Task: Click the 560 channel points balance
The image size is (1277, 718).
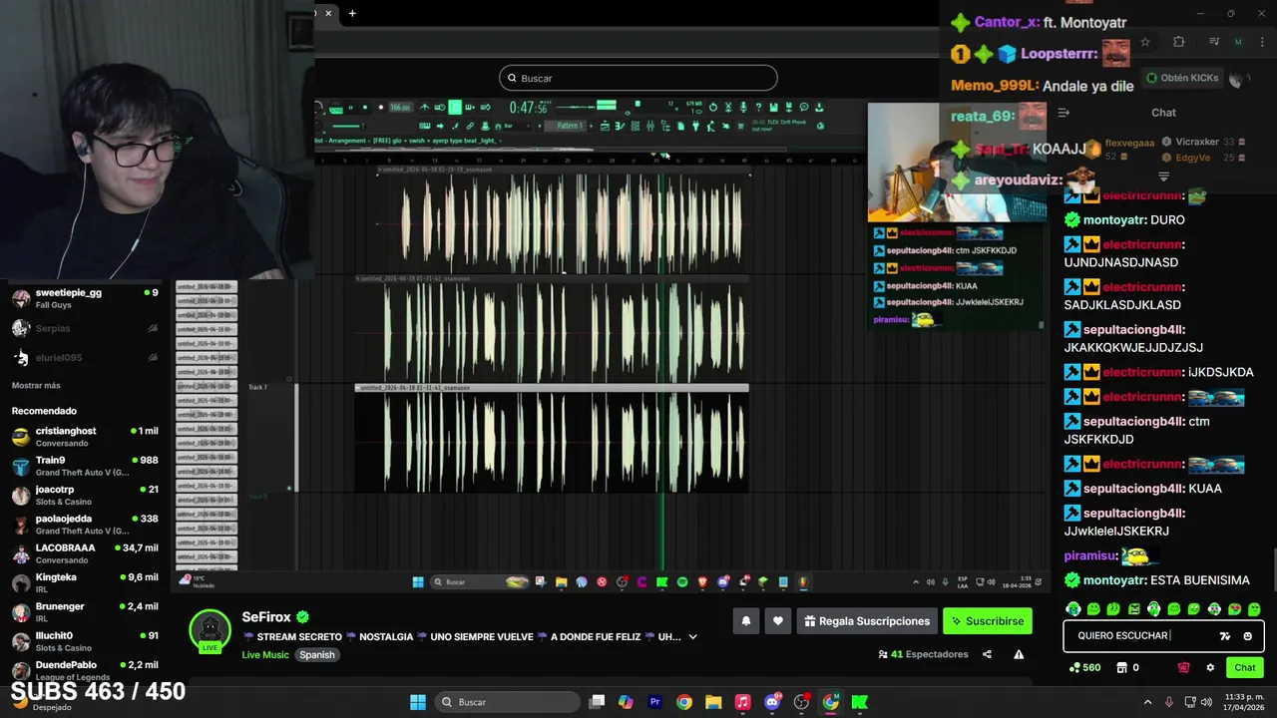Action: coord(1084,668)
